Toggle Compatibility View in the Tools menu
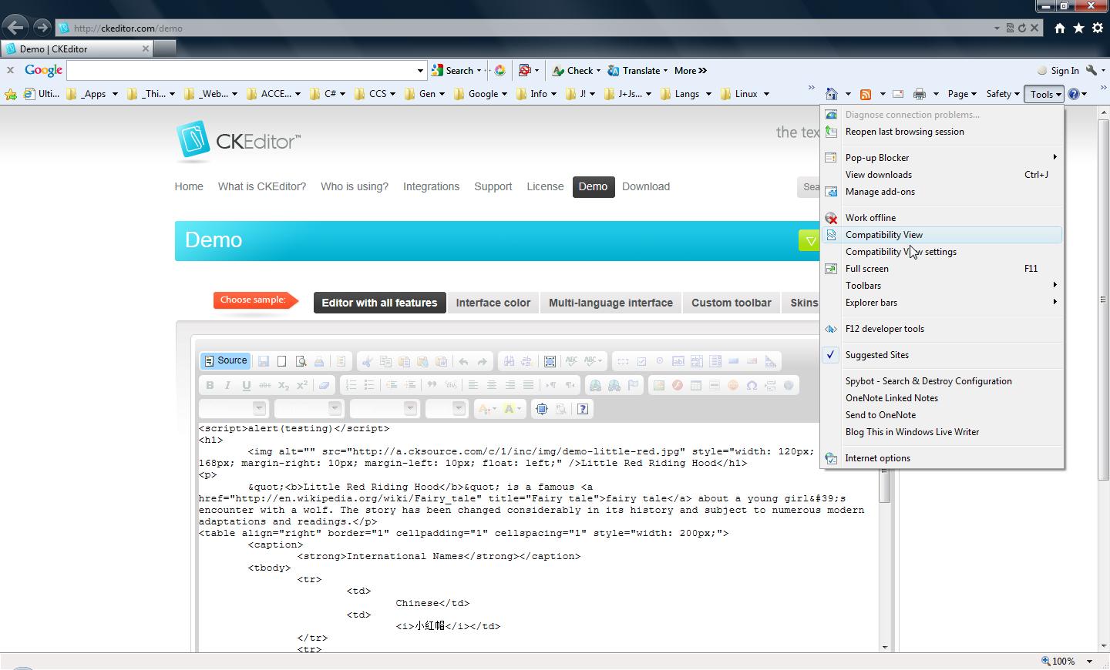This screenshot has height=670, width=1110. click(x=883, y=235)
